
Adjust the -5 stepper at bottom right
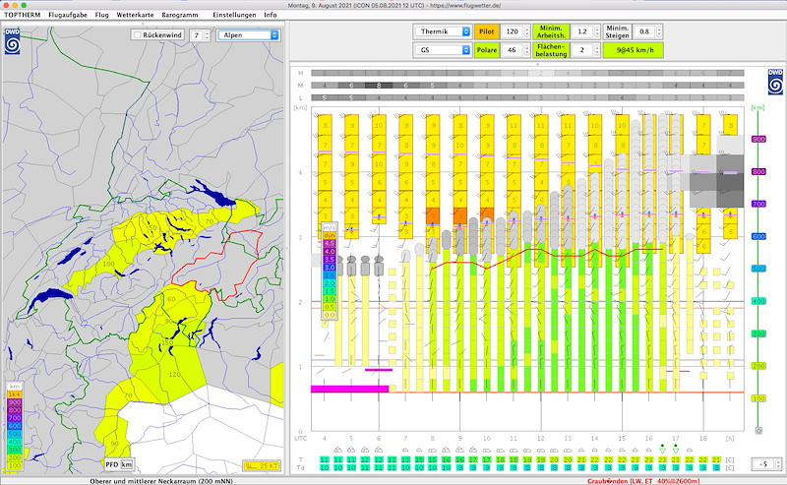pos(779,464)
